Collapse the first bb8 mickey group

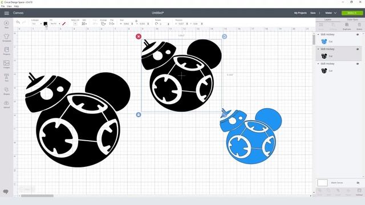(318, 34)
